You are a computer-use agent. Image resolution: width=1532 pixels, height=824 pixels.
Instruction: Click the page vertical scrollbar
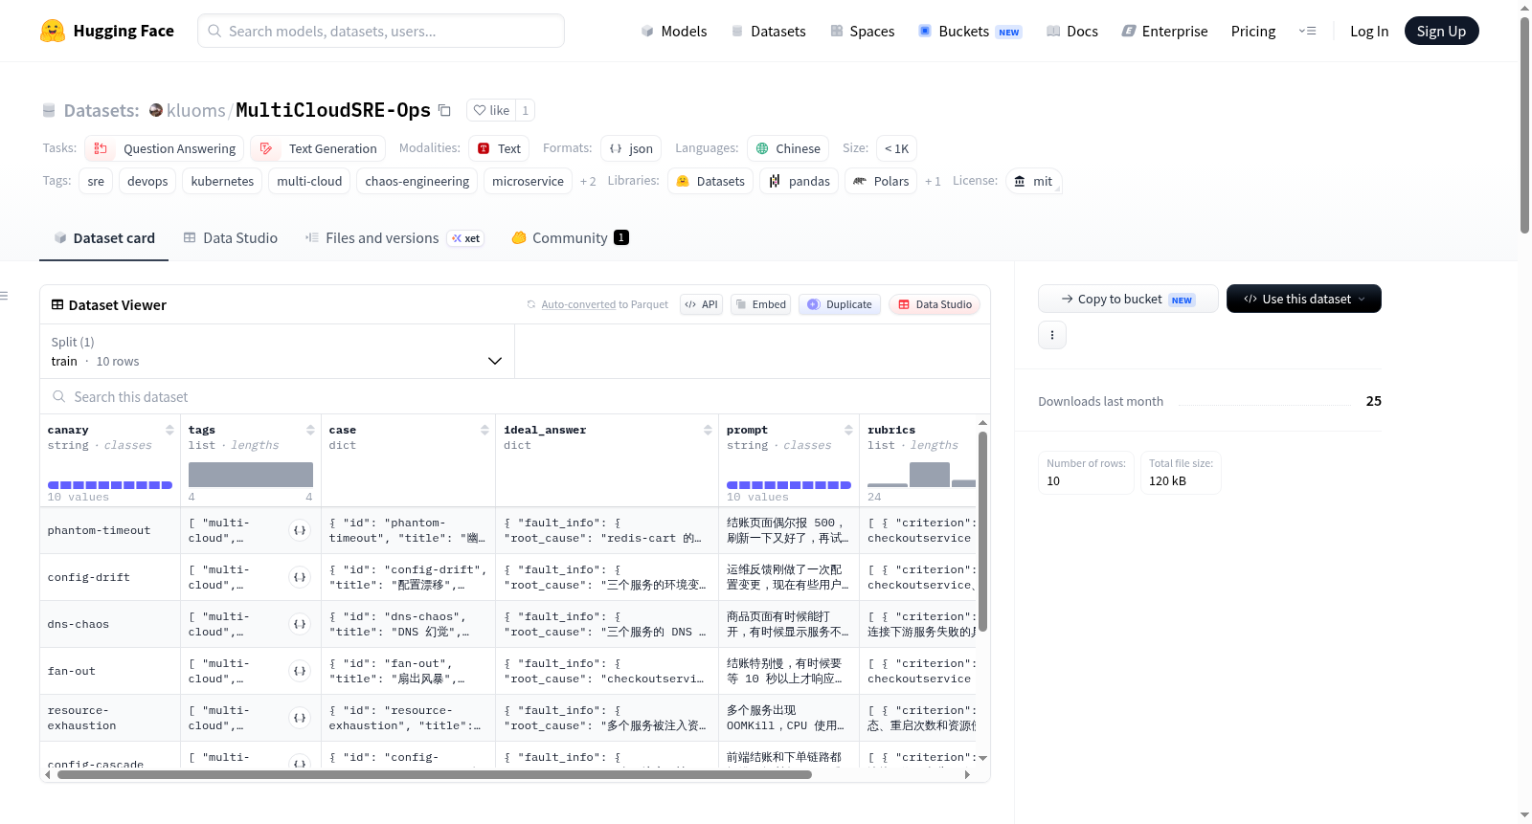tap(1524, 124)
